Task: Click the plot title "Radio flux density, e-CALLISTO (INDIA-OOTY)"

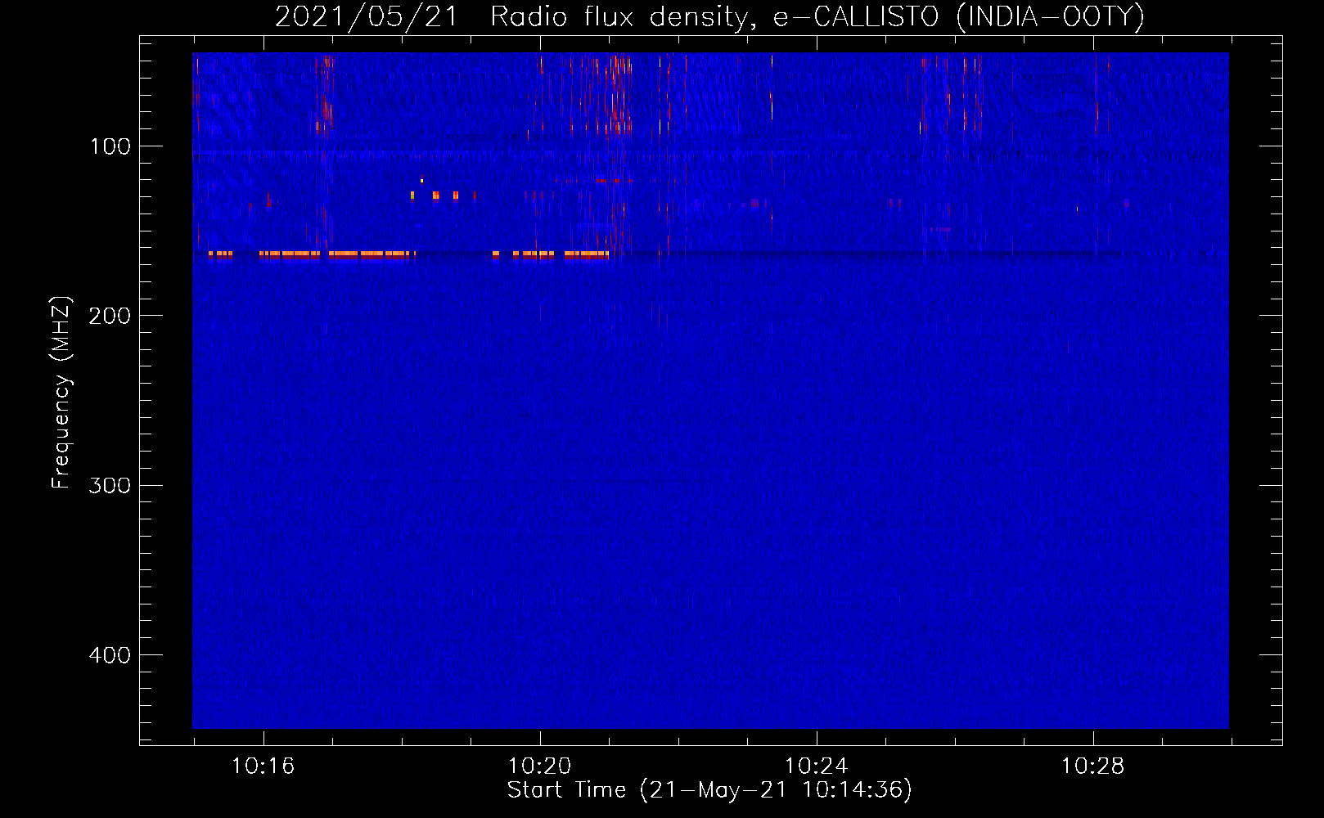Action: point(817,16)
